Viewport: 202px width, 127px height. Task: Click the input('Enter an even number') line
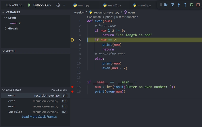[x=135, y=87]
